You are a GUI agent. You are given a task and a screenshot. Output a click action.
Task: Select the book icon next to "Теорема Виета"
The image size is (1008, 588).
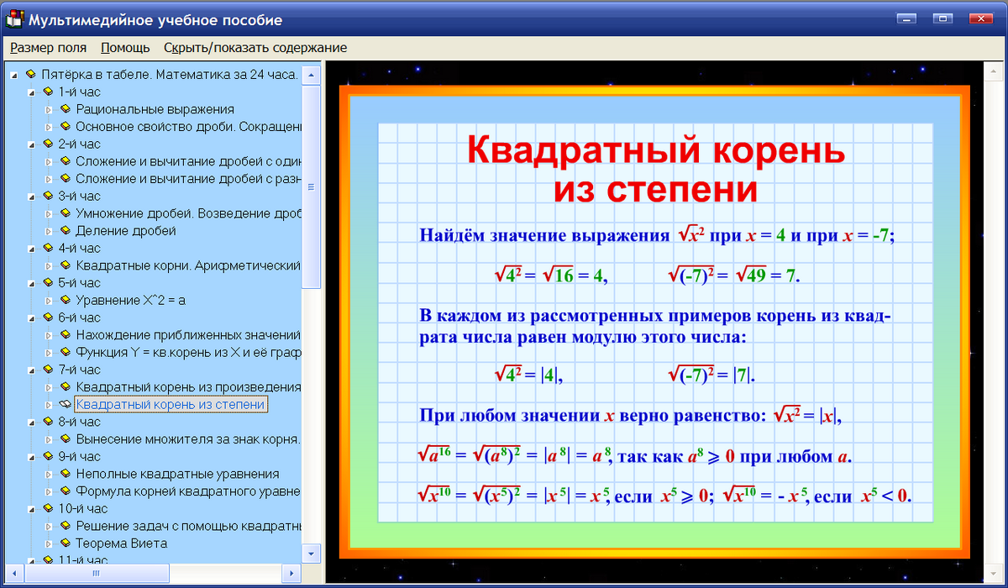pos(66,543)
